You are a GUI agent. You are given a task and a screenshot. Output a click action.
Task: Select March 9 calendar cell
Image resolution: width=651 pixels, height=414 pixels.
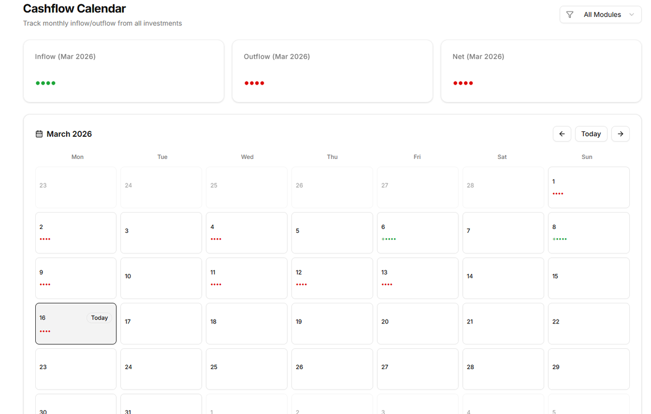pos(76,278)
